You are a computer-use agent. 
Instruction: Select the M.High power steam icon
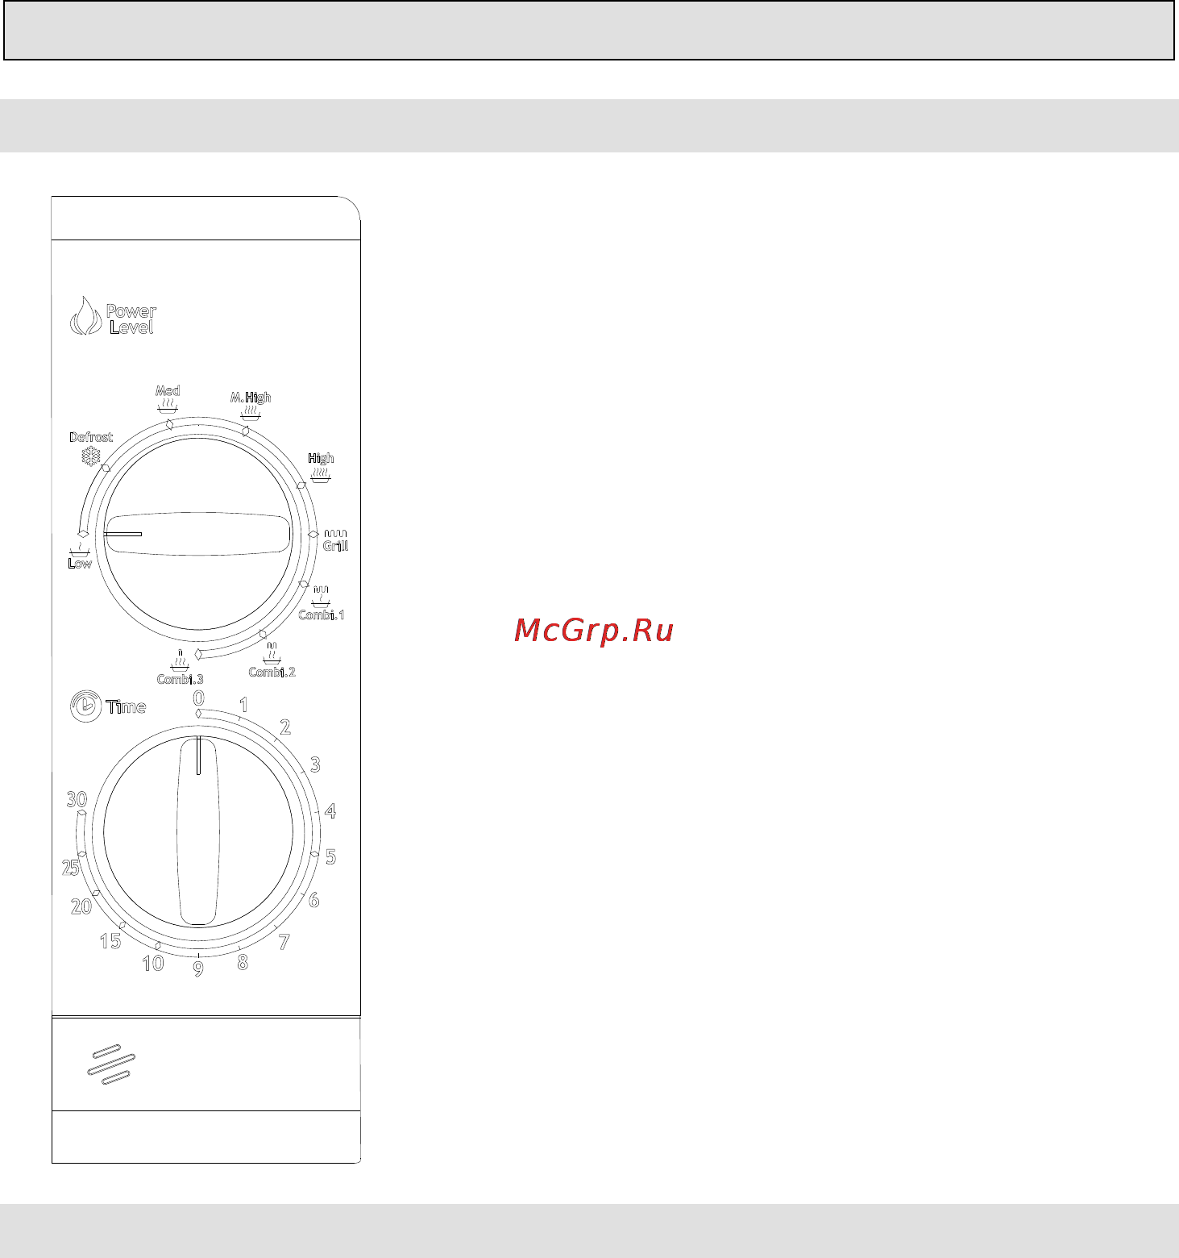point(251,412)
